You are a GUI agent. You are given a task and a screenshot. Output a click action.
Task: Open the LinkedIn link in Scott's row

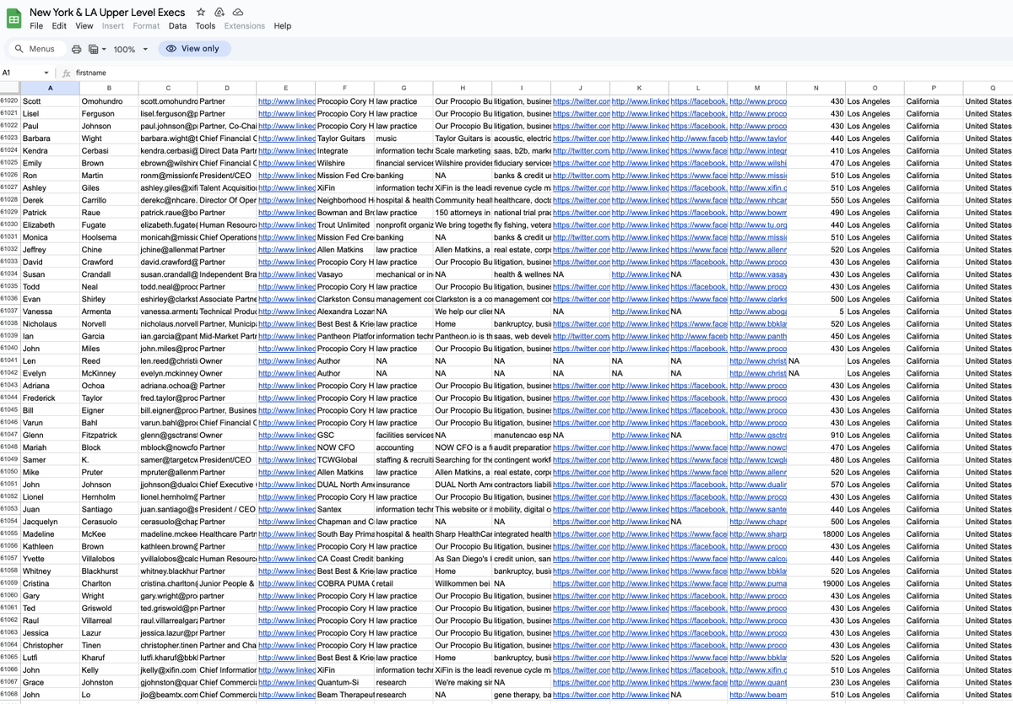click(286, 101)
